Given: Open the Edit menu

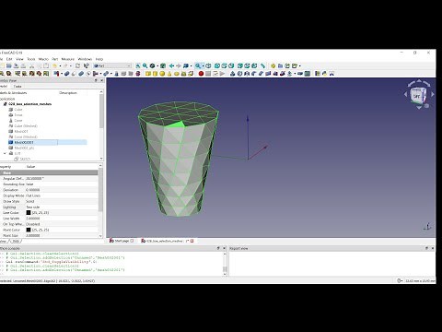Looking at the screenshot, I should coord(9,59).
